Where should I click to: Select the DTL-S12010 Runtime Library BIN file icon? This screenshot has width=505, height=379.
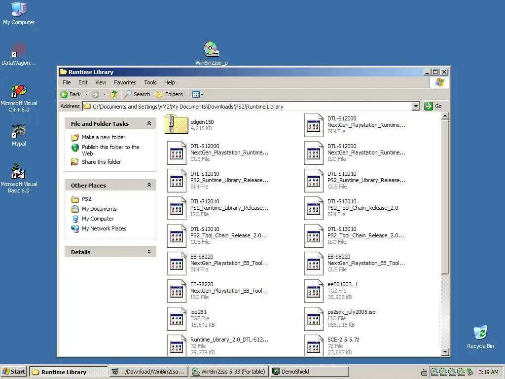click(x=177, y=181)
